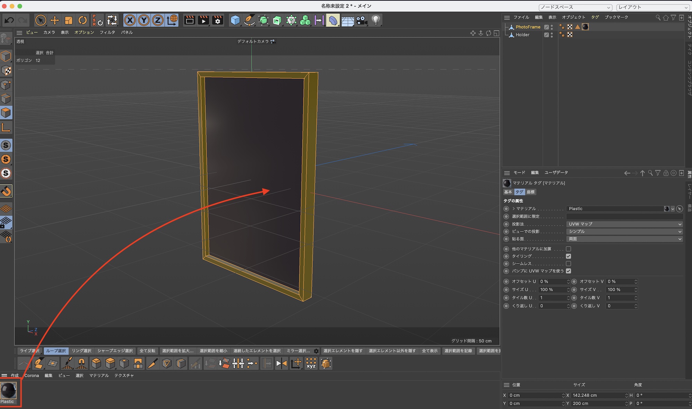Viewport: 692px width, 409px height.
Task: Expand the ノードスペース dropdown
Action: coord(575,7)
